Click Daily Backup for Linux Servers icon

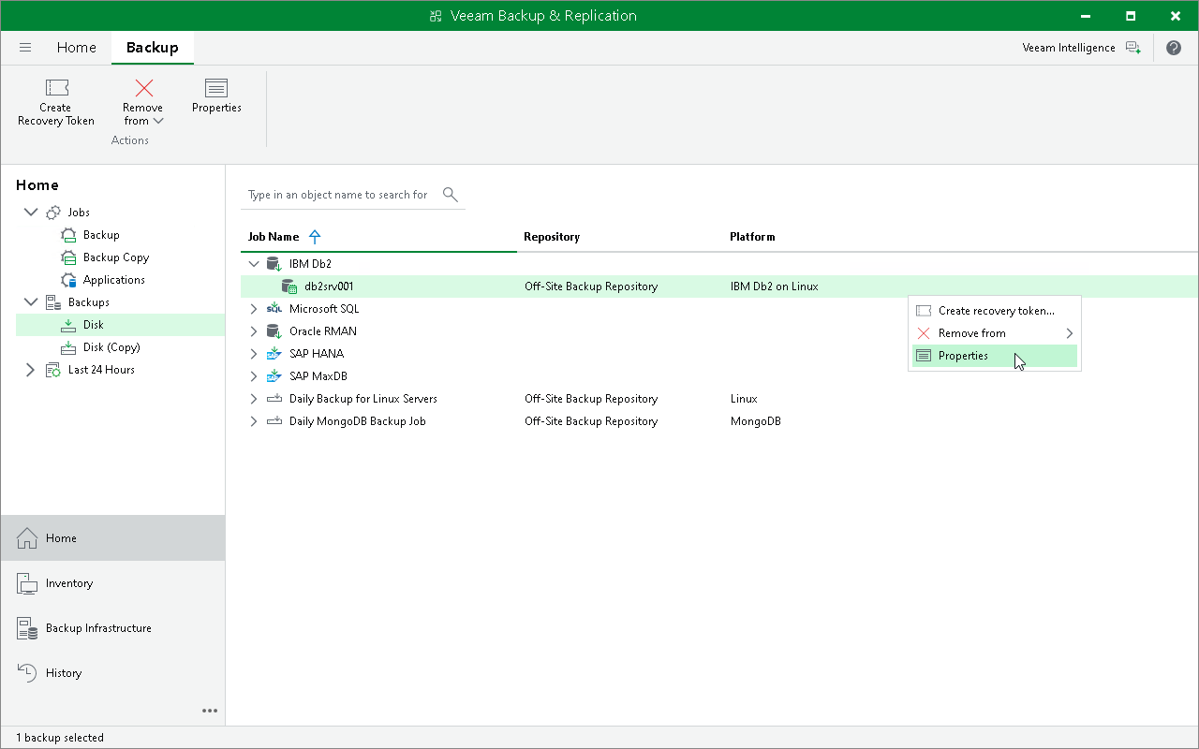coord(274,399)
